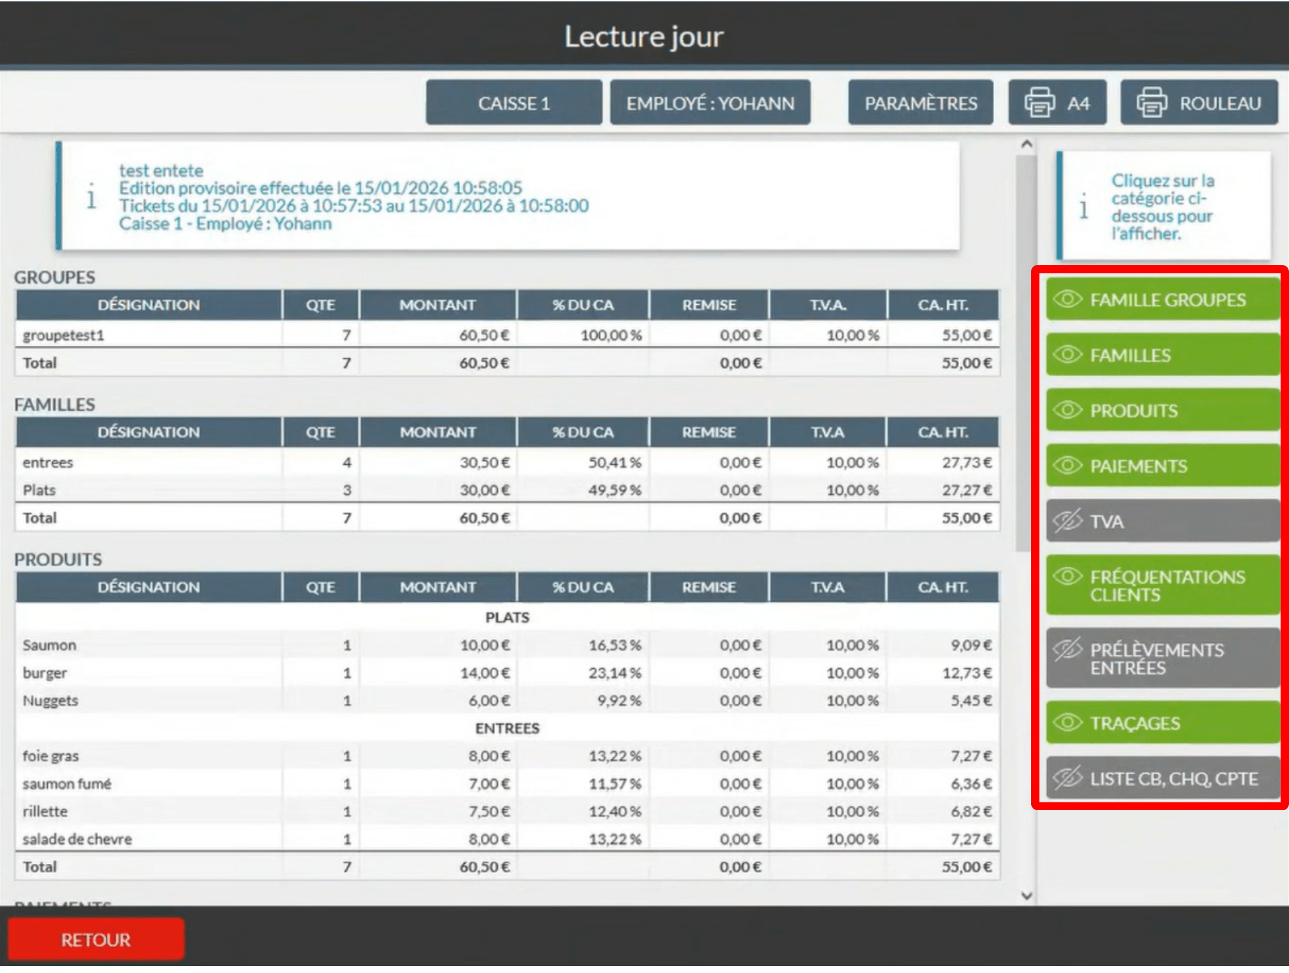Show the Prélèvements Entrées category

(1162, 658)
